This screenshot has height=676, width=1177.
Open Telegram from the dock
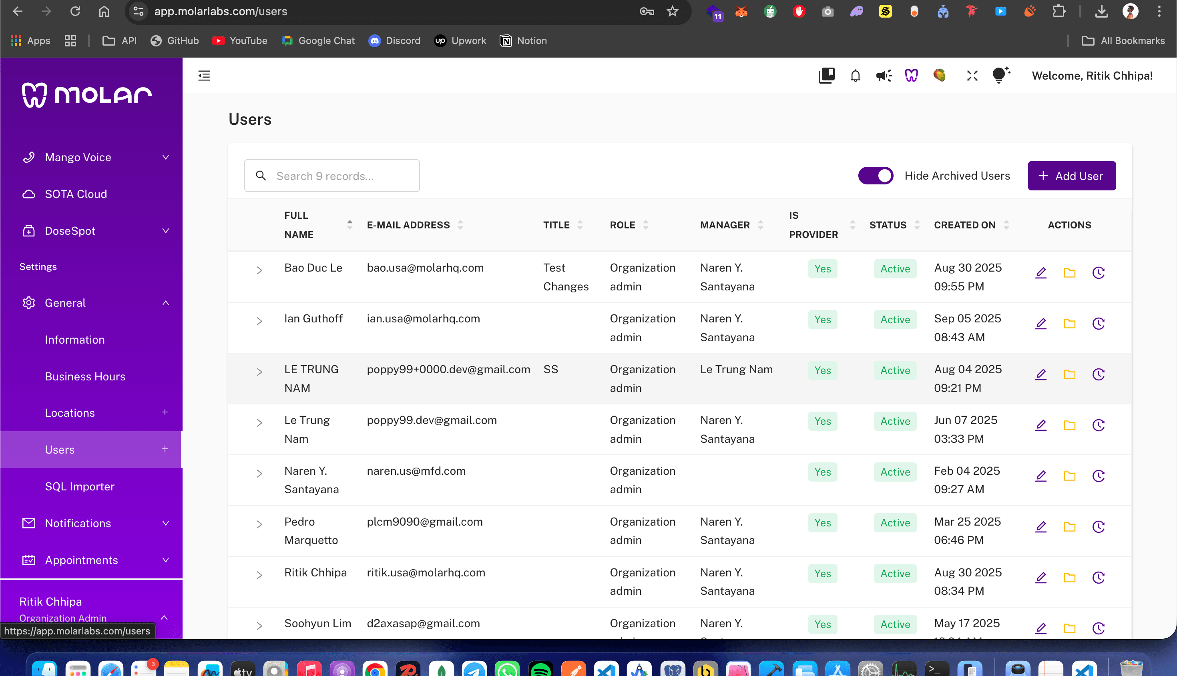(x=474, y=668)
